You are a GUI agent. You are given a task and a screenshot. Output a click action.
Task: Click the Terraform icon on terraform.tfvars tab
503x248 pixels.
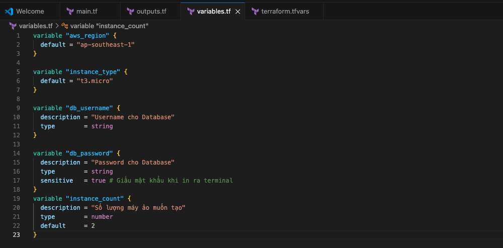(255, 11)
